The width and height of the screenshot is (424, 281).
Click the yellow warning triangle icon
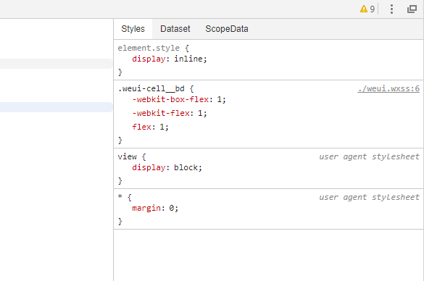click(x=363, y=9)
